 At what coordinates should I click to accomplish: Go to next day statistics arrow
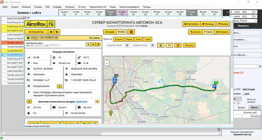tap(97, 101)
